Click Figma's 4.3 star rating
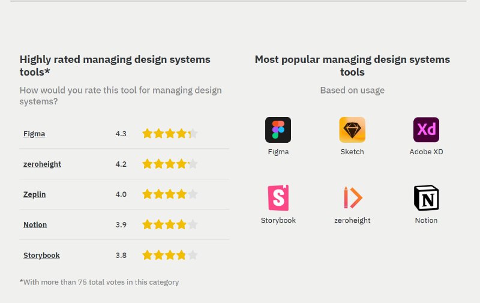The image size is (480, 303). point(170,133)
